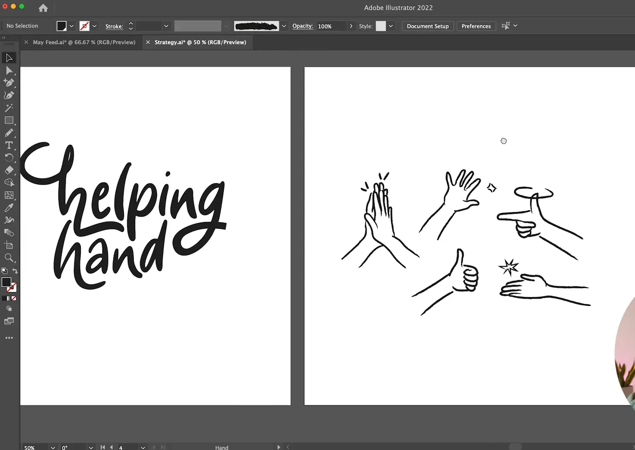Viewport: 635px width, 450px height.
Task: Open the brush definition dropdown
Action: [x=284, y=26]
